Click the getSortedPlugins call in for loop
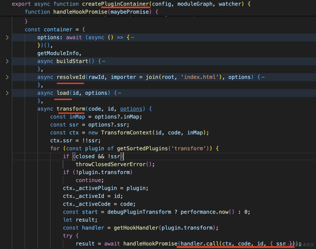The height and width of the screenshot is (249, 316). 142,148
